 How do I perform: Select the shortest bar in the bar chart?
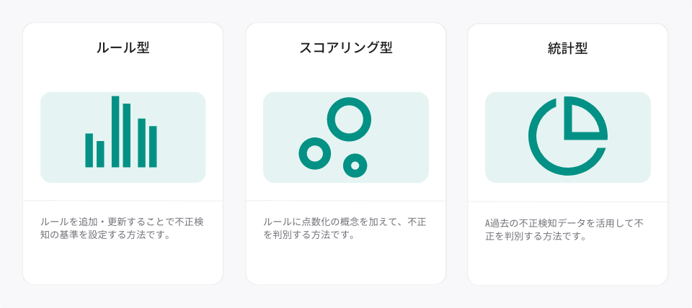pyautogui.click(x=100, y=154)
